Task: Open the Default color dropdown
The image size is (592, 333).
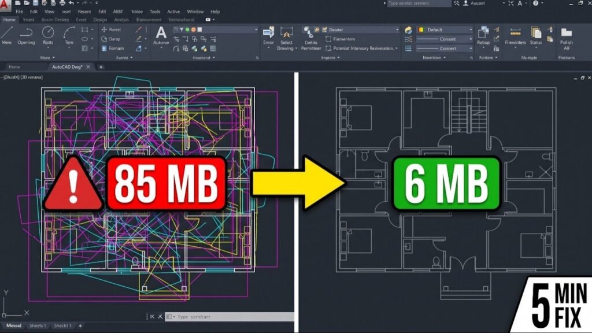Action: [x=445, y=29]
